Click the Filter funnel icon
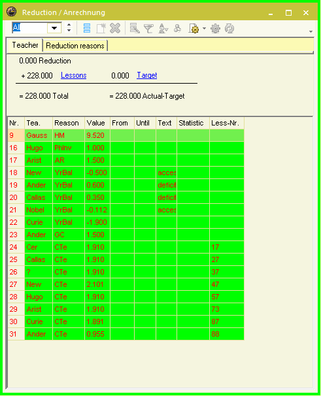This screenshot has width=321, height=396. coord(148,28)
